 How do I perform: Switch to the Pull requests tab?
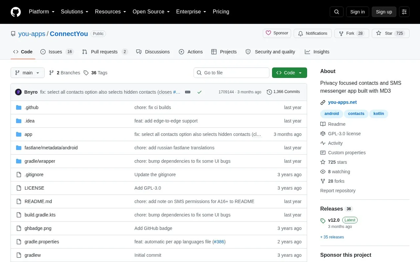click(x=105, y=52)
